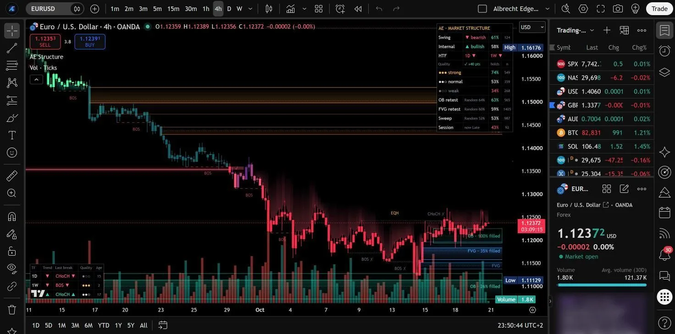This screenshot has height=334, width=675.
Task: Toggle magnet mode for drawings
Action: point(12,216)
